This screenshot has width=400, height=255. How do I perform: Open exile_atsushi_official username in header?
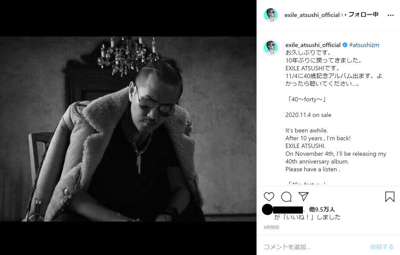tap(312, 15)
